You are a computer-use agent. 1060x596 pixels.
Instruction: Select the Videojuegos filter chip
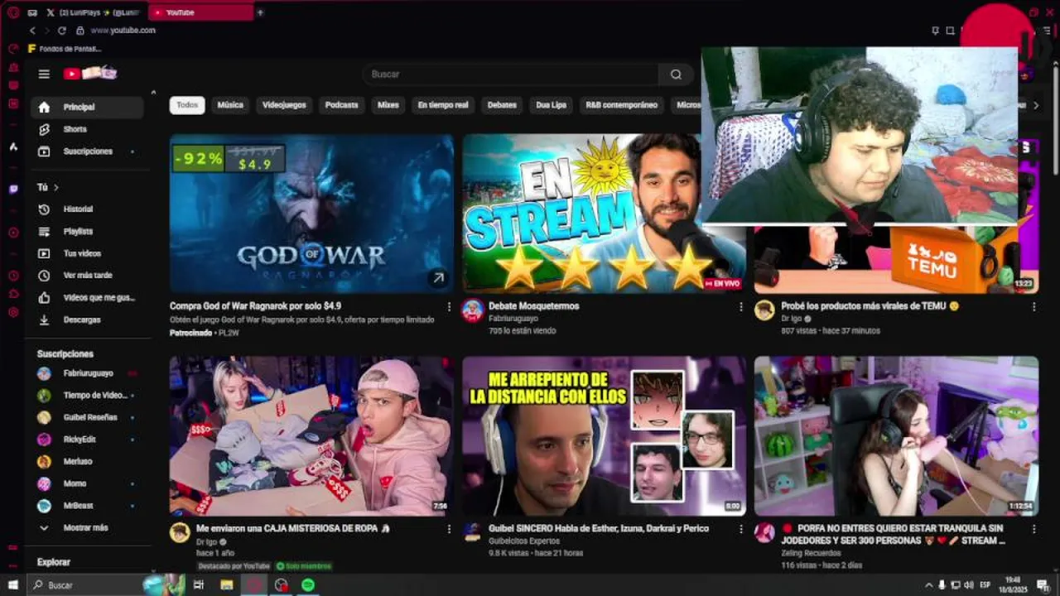pos(284,105)
